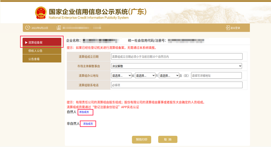Click the clock icon beside the date

pos(28,28)
